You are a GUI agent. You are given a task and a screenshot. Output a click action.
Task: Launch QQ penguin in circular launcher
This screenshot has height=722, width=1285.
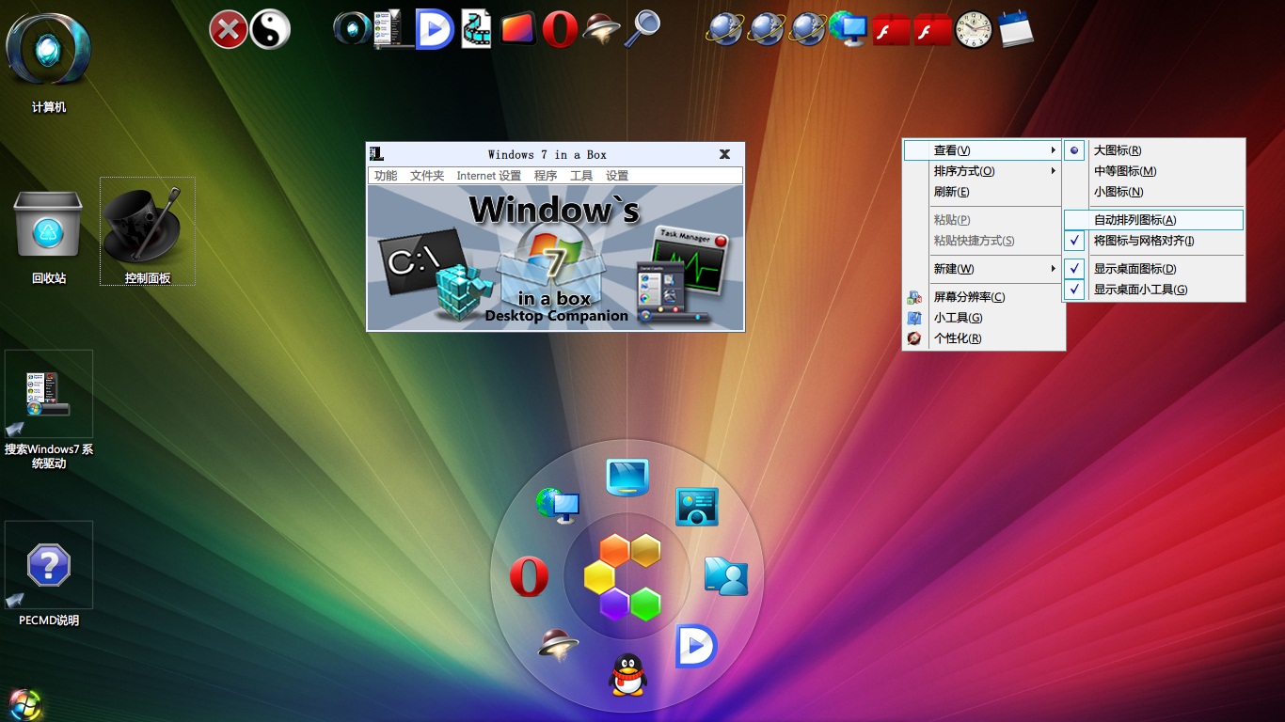point(627,674)
